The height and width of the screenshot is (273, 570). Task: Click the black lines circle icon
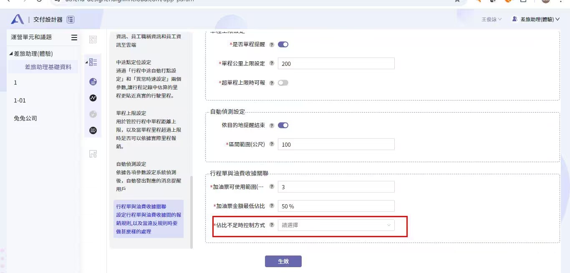93,130
